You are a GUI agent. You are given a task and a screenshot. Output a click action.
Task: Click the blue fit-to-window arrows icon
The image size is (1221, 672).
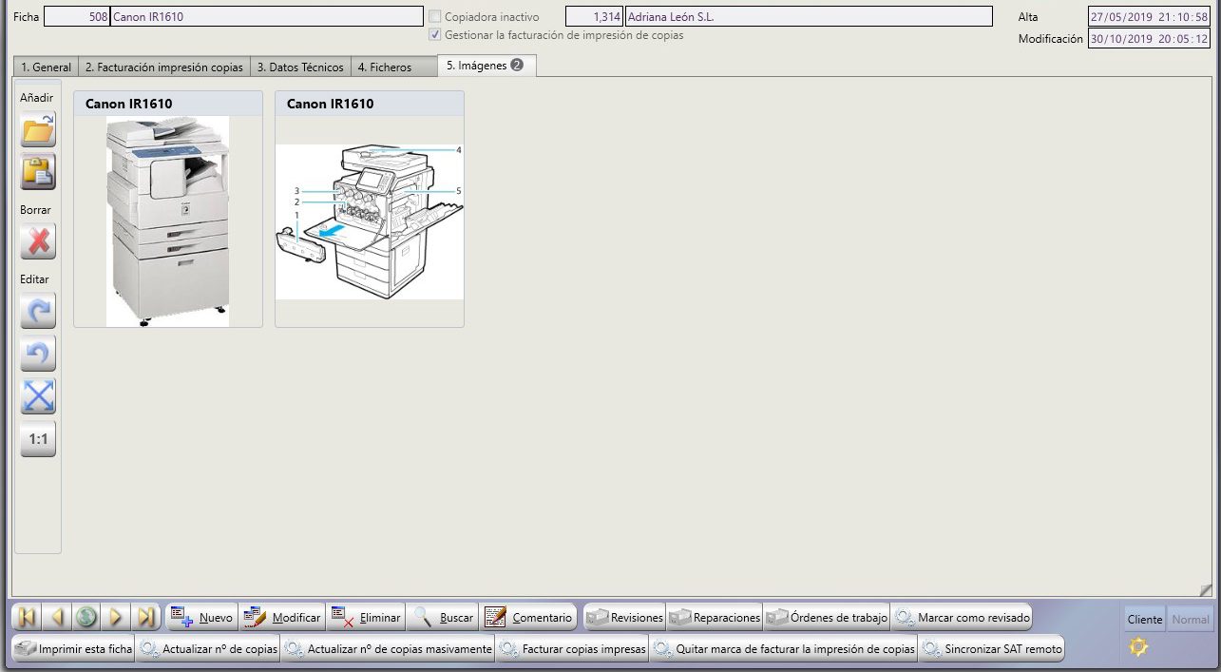click(x=38, y=396)
